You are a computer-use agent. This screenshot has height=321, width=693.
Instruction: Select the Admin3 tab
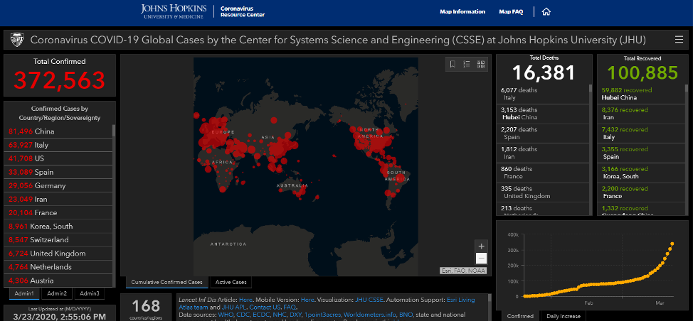click(89, 294)
